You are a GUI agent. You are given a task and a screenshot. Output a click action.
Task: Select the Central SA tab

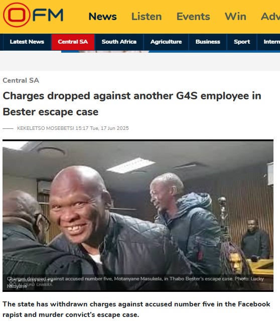73,42
